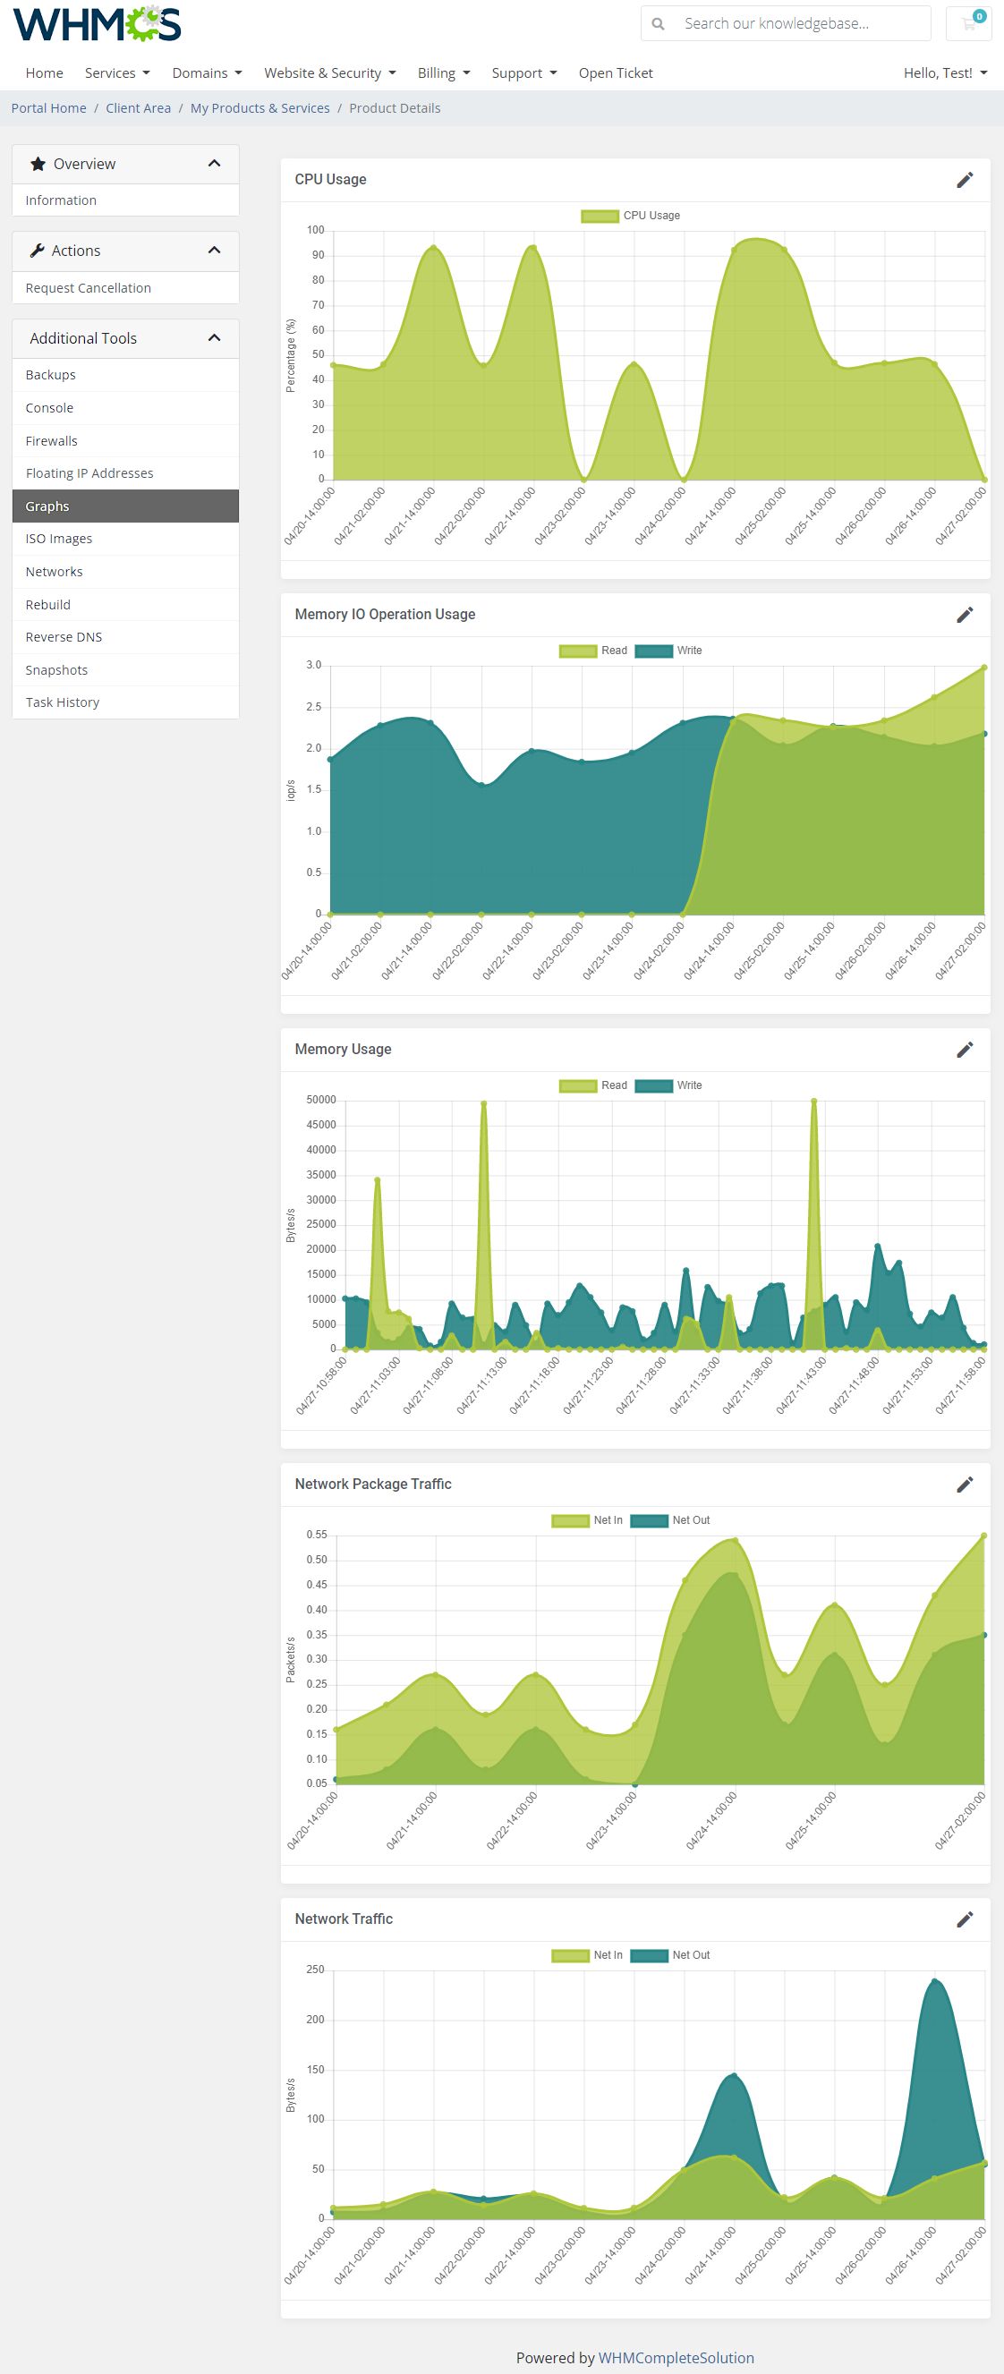Click the Read color swatch in Memory Usage legend

click(x=577, y=1085)
